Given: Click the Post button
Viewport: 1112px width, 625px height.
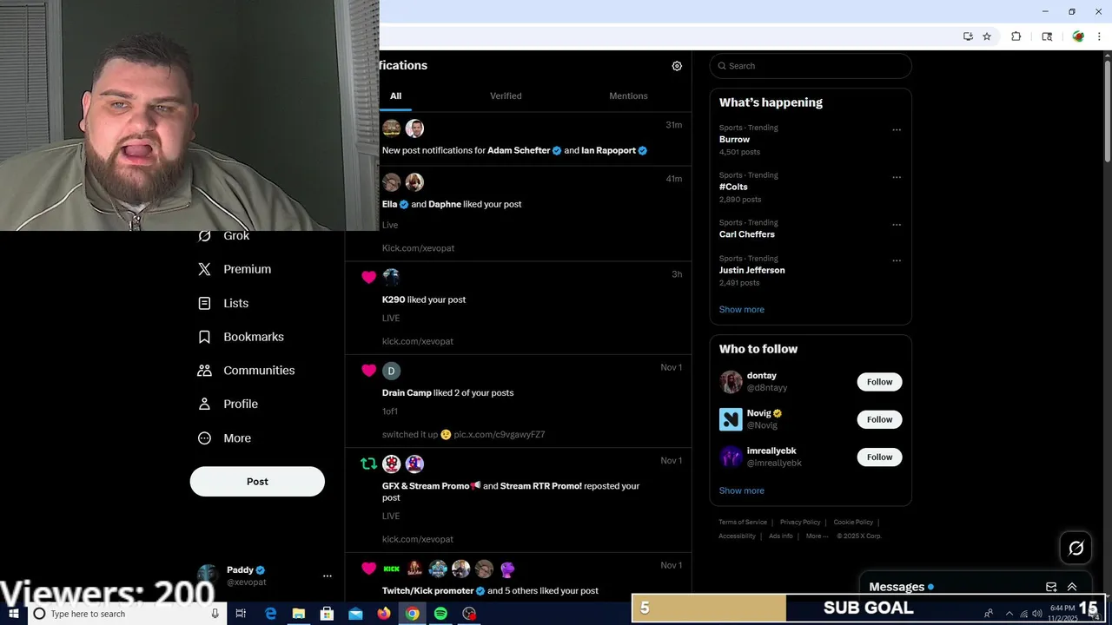Looking at the screenshot, I should click(x=257, y=482).
